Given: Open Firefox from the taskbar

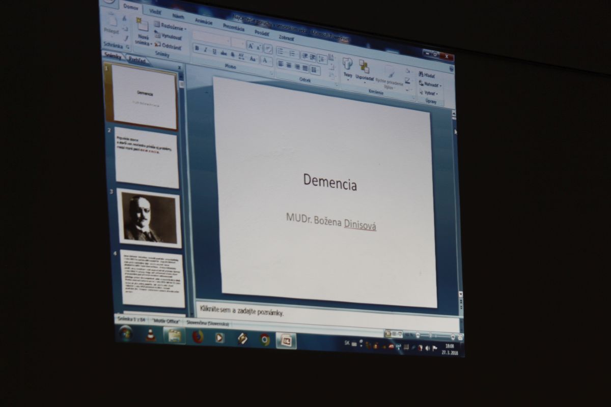Looking at the screenshot, I should (x=198, y=336).
